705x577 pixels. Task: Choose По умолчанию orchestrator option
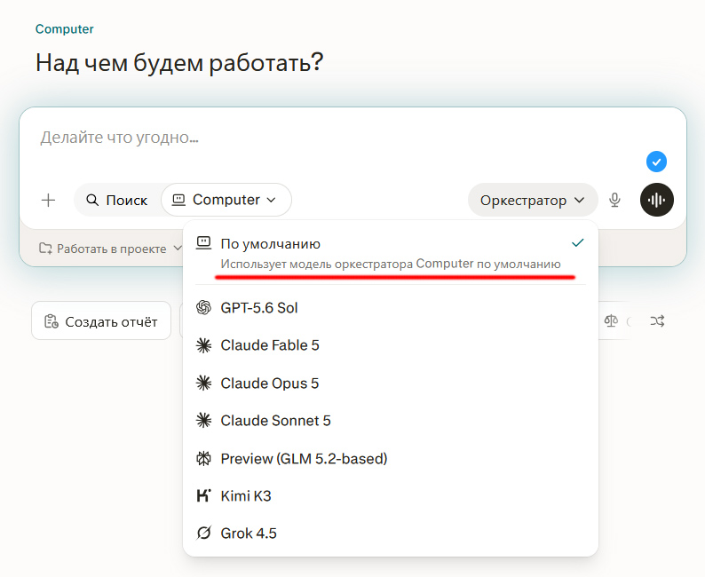coord(391,253)
